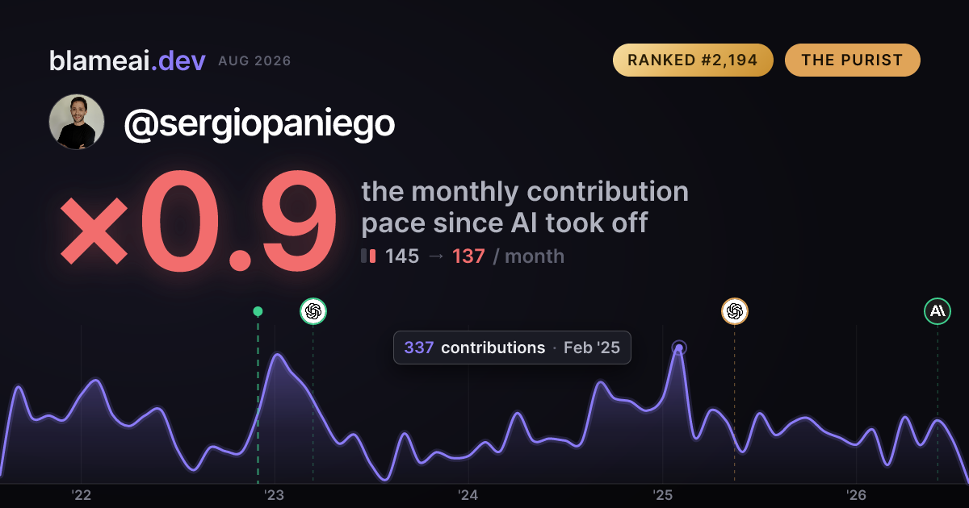Click the Anthropic marker icon above chart
This screenshot has height=508, width=969.
(938, 310)
